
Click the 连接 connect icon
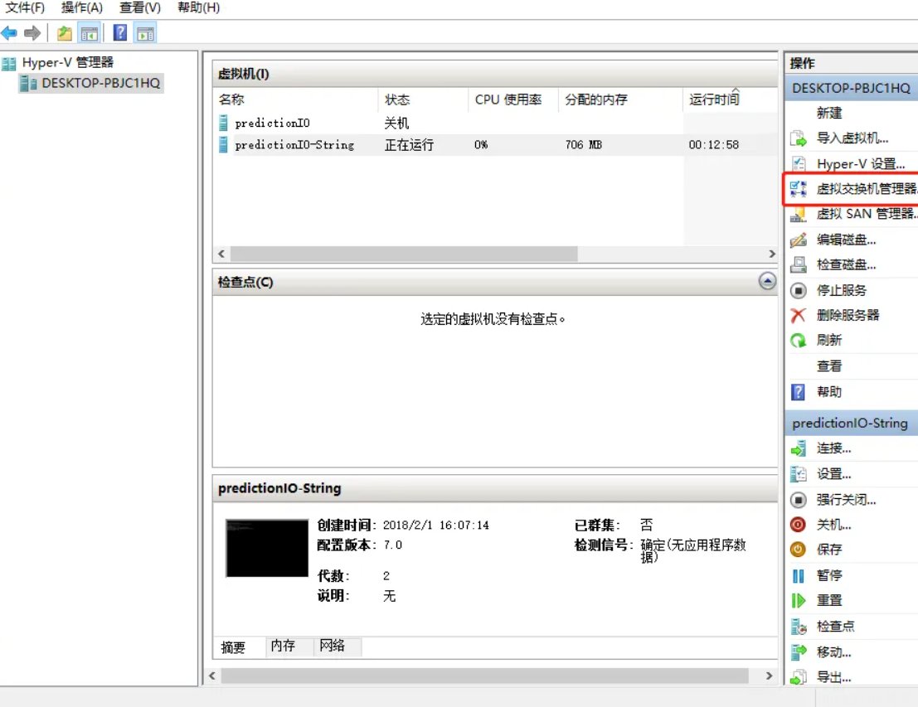pos(798,449)
